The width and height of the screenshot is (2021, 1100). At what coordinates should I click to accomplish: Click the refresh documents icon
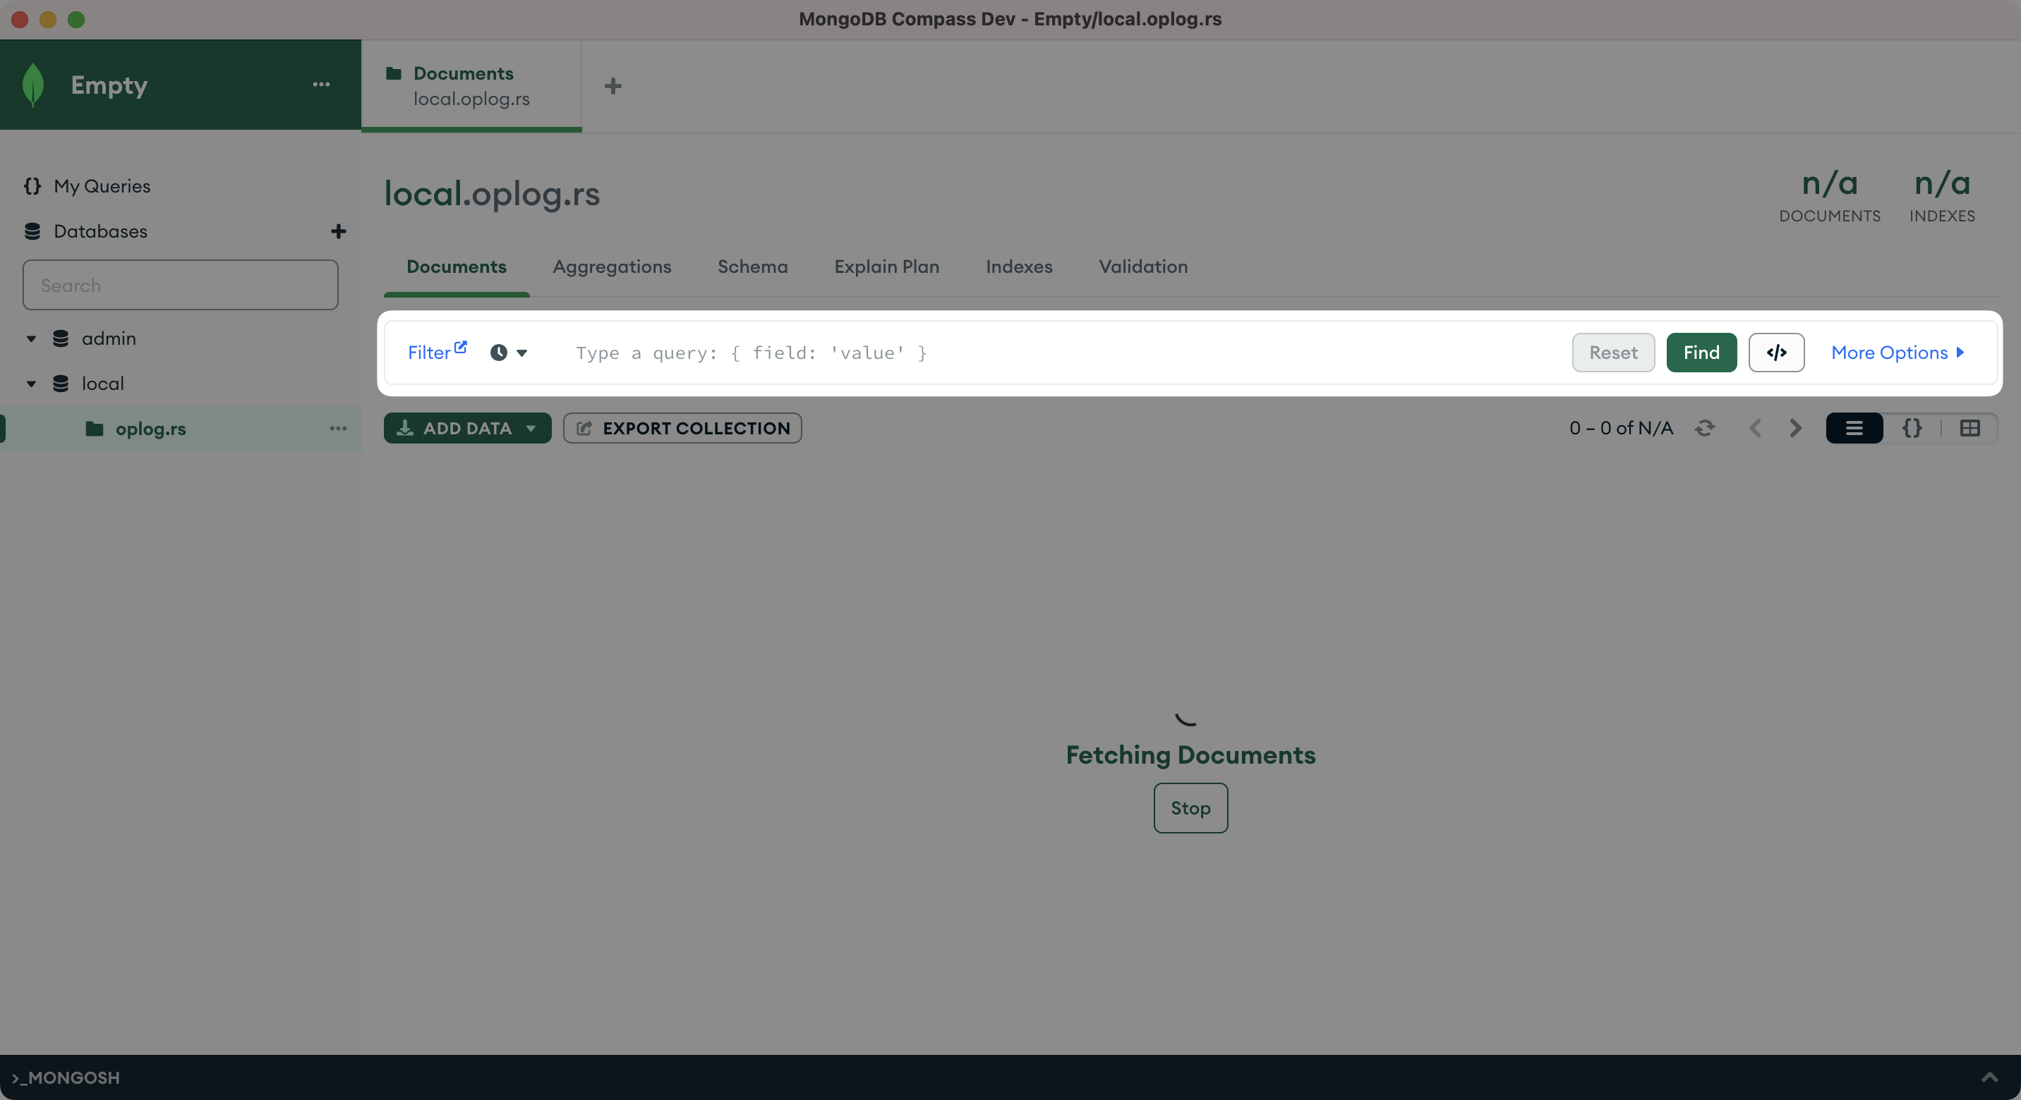pos(1704,428)
